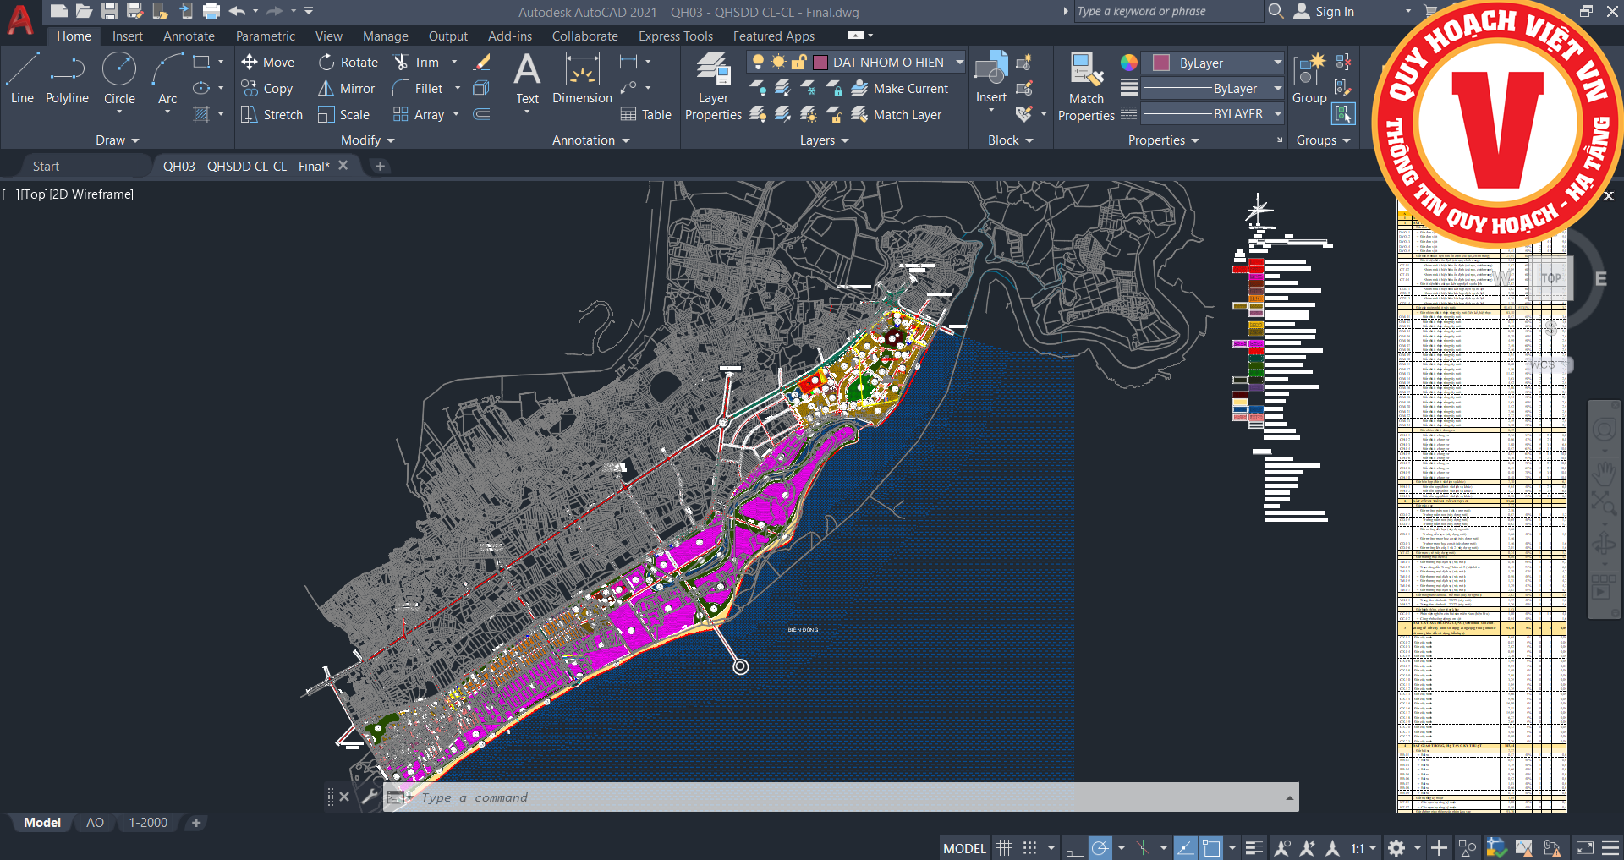
Task: Open the 1-2000 layout tab
Action: click(148, 823)
